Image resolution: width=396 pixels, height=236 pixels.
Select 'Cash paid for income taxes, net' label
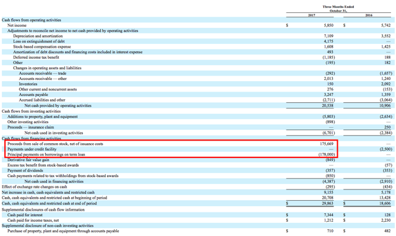(33, 221)
